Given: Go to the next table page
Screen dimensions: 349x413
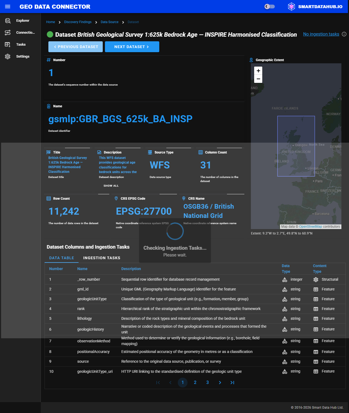Looking at the screenshot, I should tap(220, 383).
